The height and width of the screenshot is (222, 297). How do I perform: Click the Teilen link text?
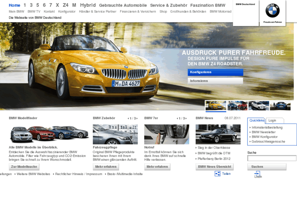click(x=226, y=174)
